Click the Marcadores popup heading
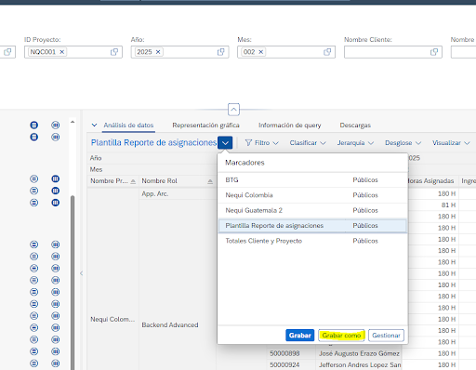This screenshot has height=370, width=476. click(x=245, y=163)
